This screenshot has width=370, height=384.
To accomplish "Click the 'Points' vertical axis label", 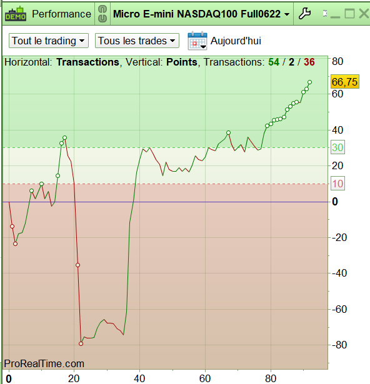I will pyautogui.click(x=182, y=62).
